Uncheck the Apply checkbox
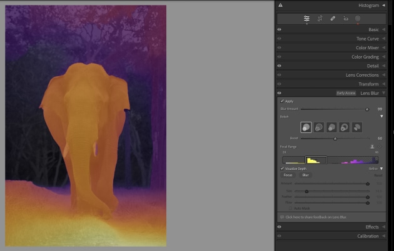 (x=282, y=101)
